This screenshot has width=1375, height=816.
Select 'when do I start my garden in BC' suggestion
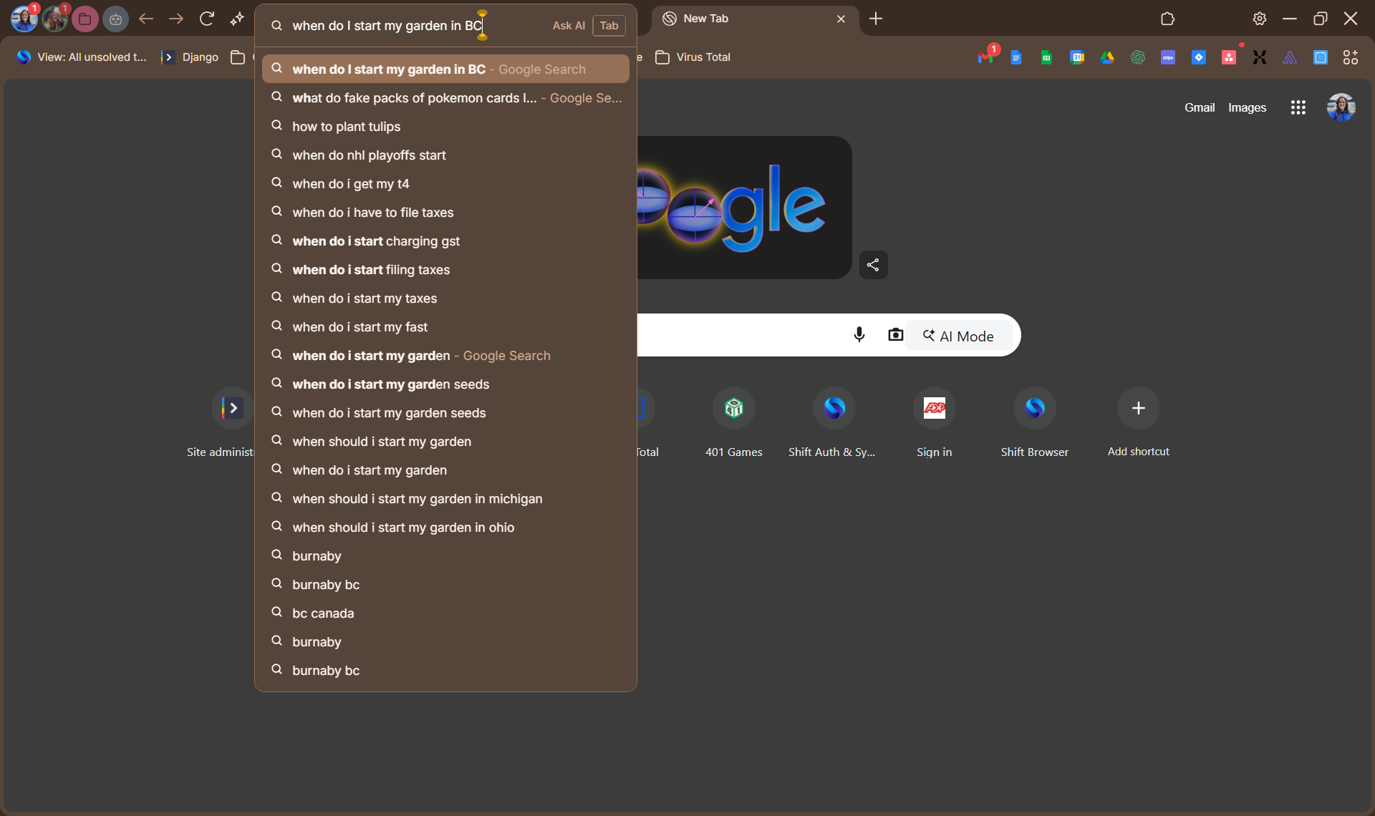tap(445, 69)
